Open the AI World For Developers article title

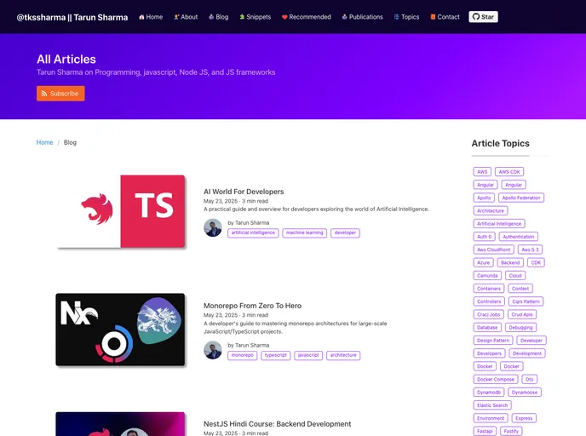click(x=244, y=192)
